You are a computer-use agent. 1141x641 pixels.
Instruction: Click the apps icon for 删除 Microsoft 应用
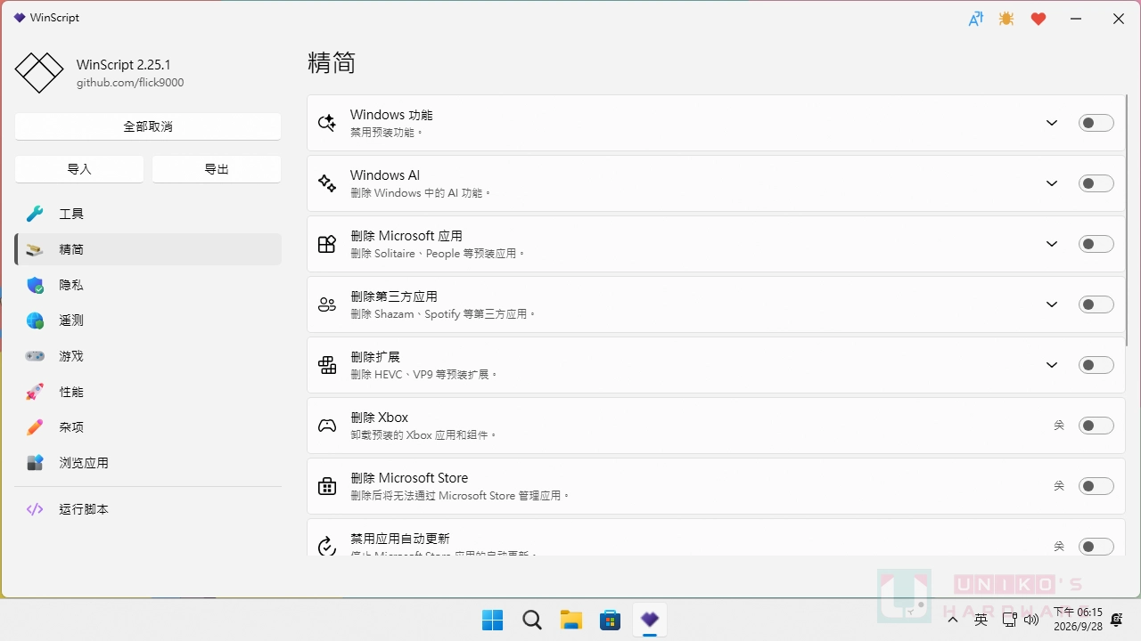point(327,244)
